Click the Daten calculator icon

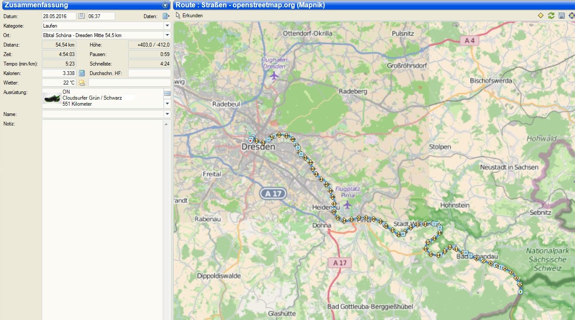[166, 16]
